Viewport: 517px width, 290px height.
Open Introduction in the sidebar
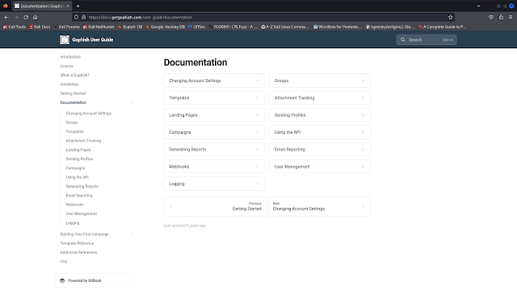coord(70,57)
